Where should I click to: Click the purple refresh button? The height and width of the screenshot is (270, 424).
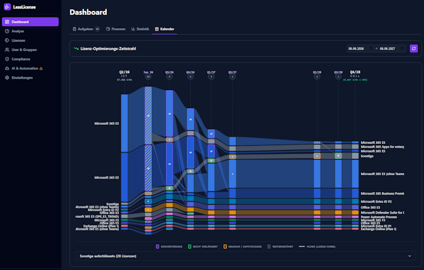(x=414, y=49)
